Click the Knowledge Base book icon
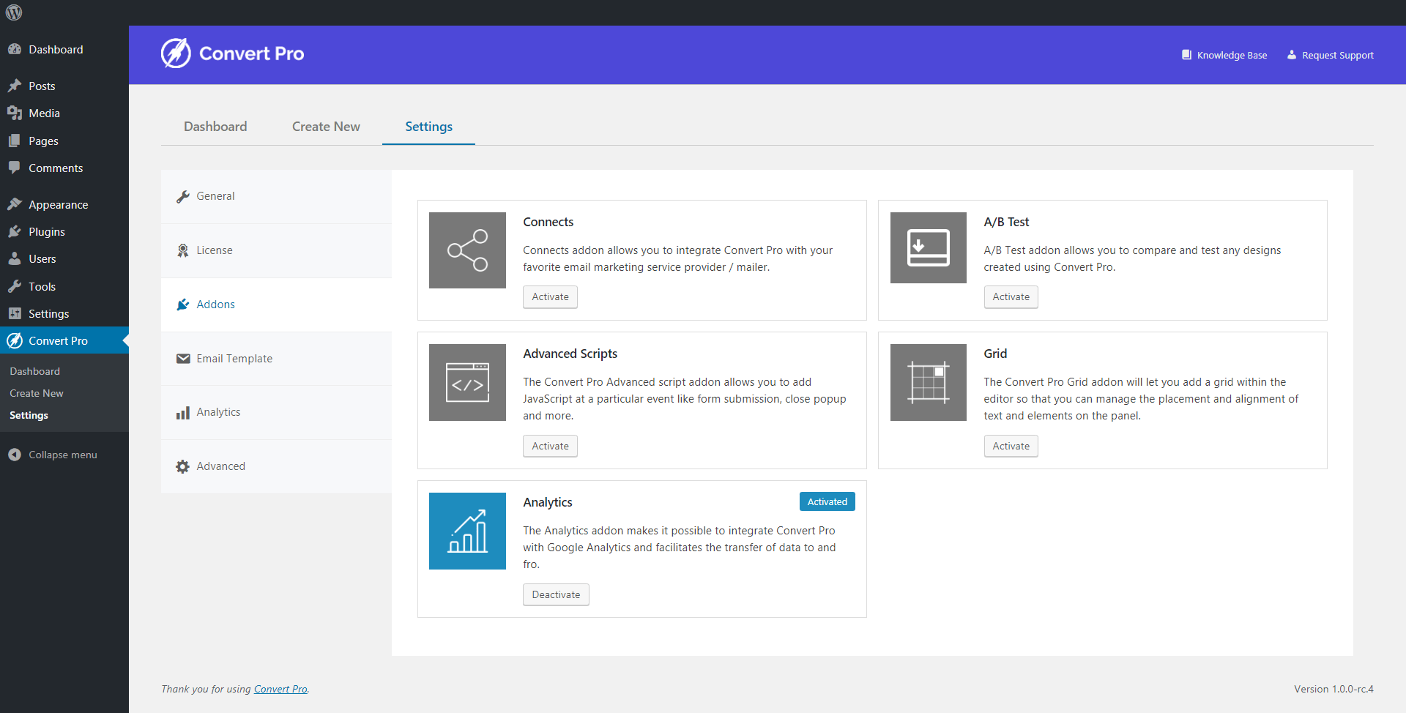Viewport: 1406px width, 713px height. point(1186,55)
